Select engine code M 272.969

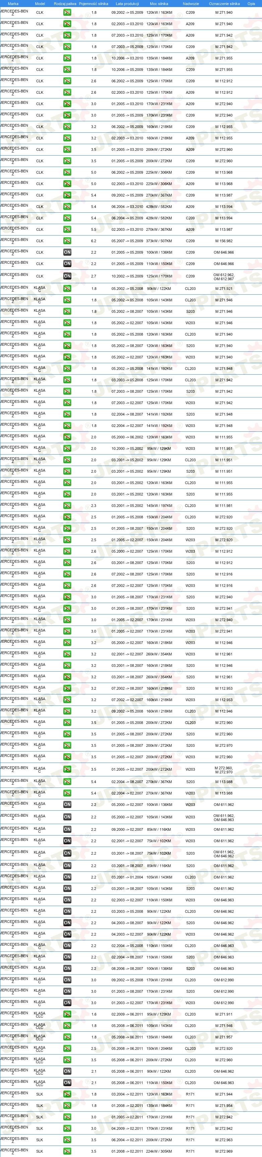tap(223, 1151)
